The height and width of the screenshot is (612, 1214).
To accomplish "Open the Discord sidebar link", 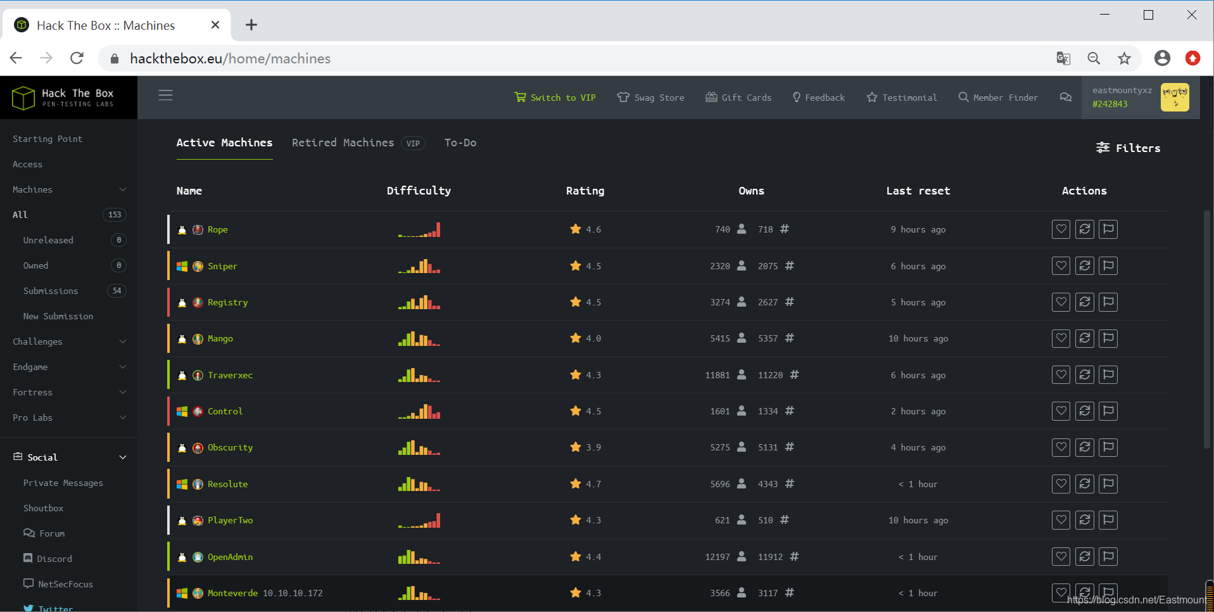I will click(47, 559).
